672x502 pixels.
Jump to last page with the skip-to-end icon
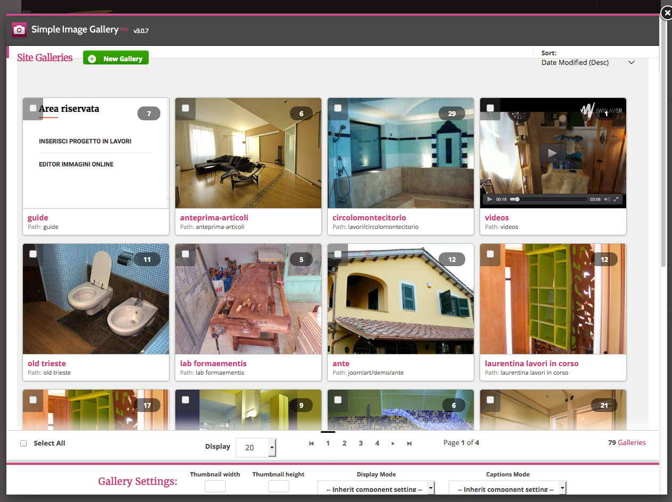coord(409,443)
